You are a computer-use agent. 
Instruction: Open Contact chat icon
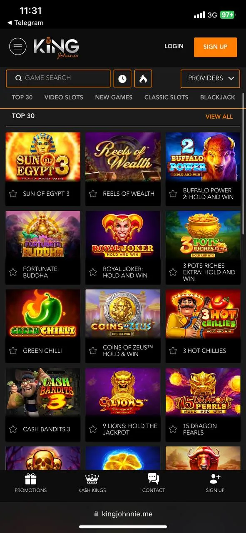[x=154, y=479]
